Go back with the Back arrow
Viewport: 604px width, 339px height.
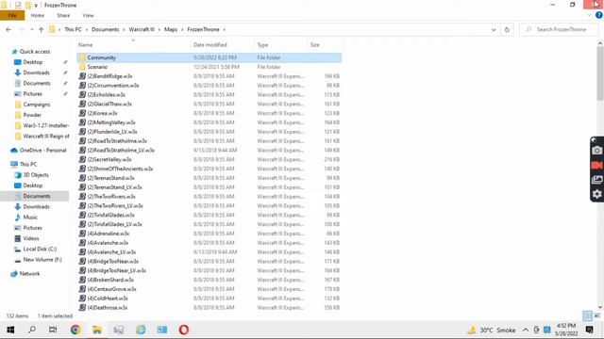8,29
